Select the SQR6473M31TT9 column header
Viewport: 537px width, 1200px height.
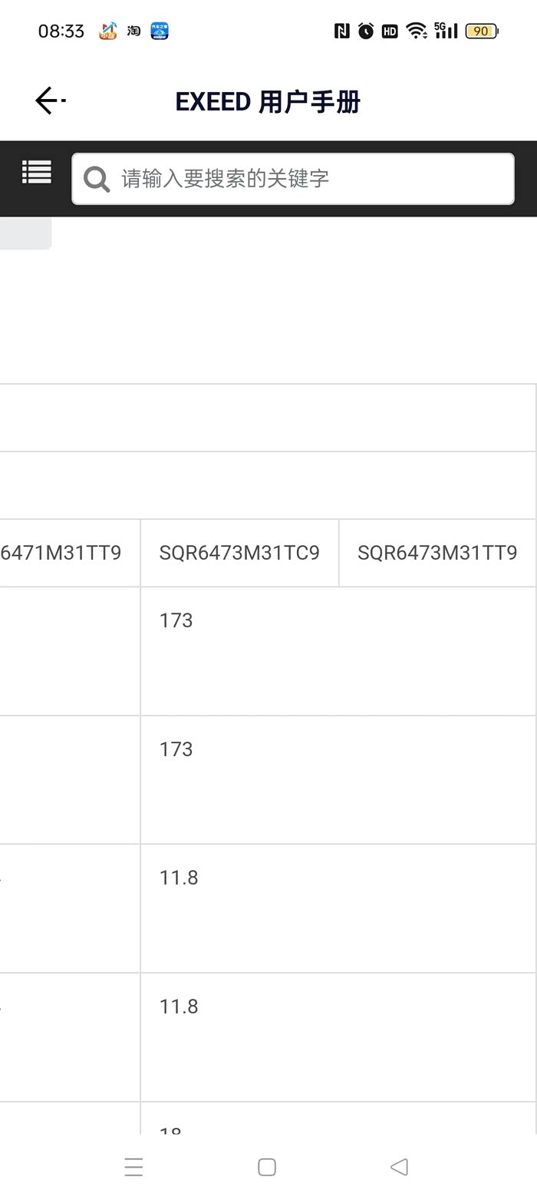(437, 553)
